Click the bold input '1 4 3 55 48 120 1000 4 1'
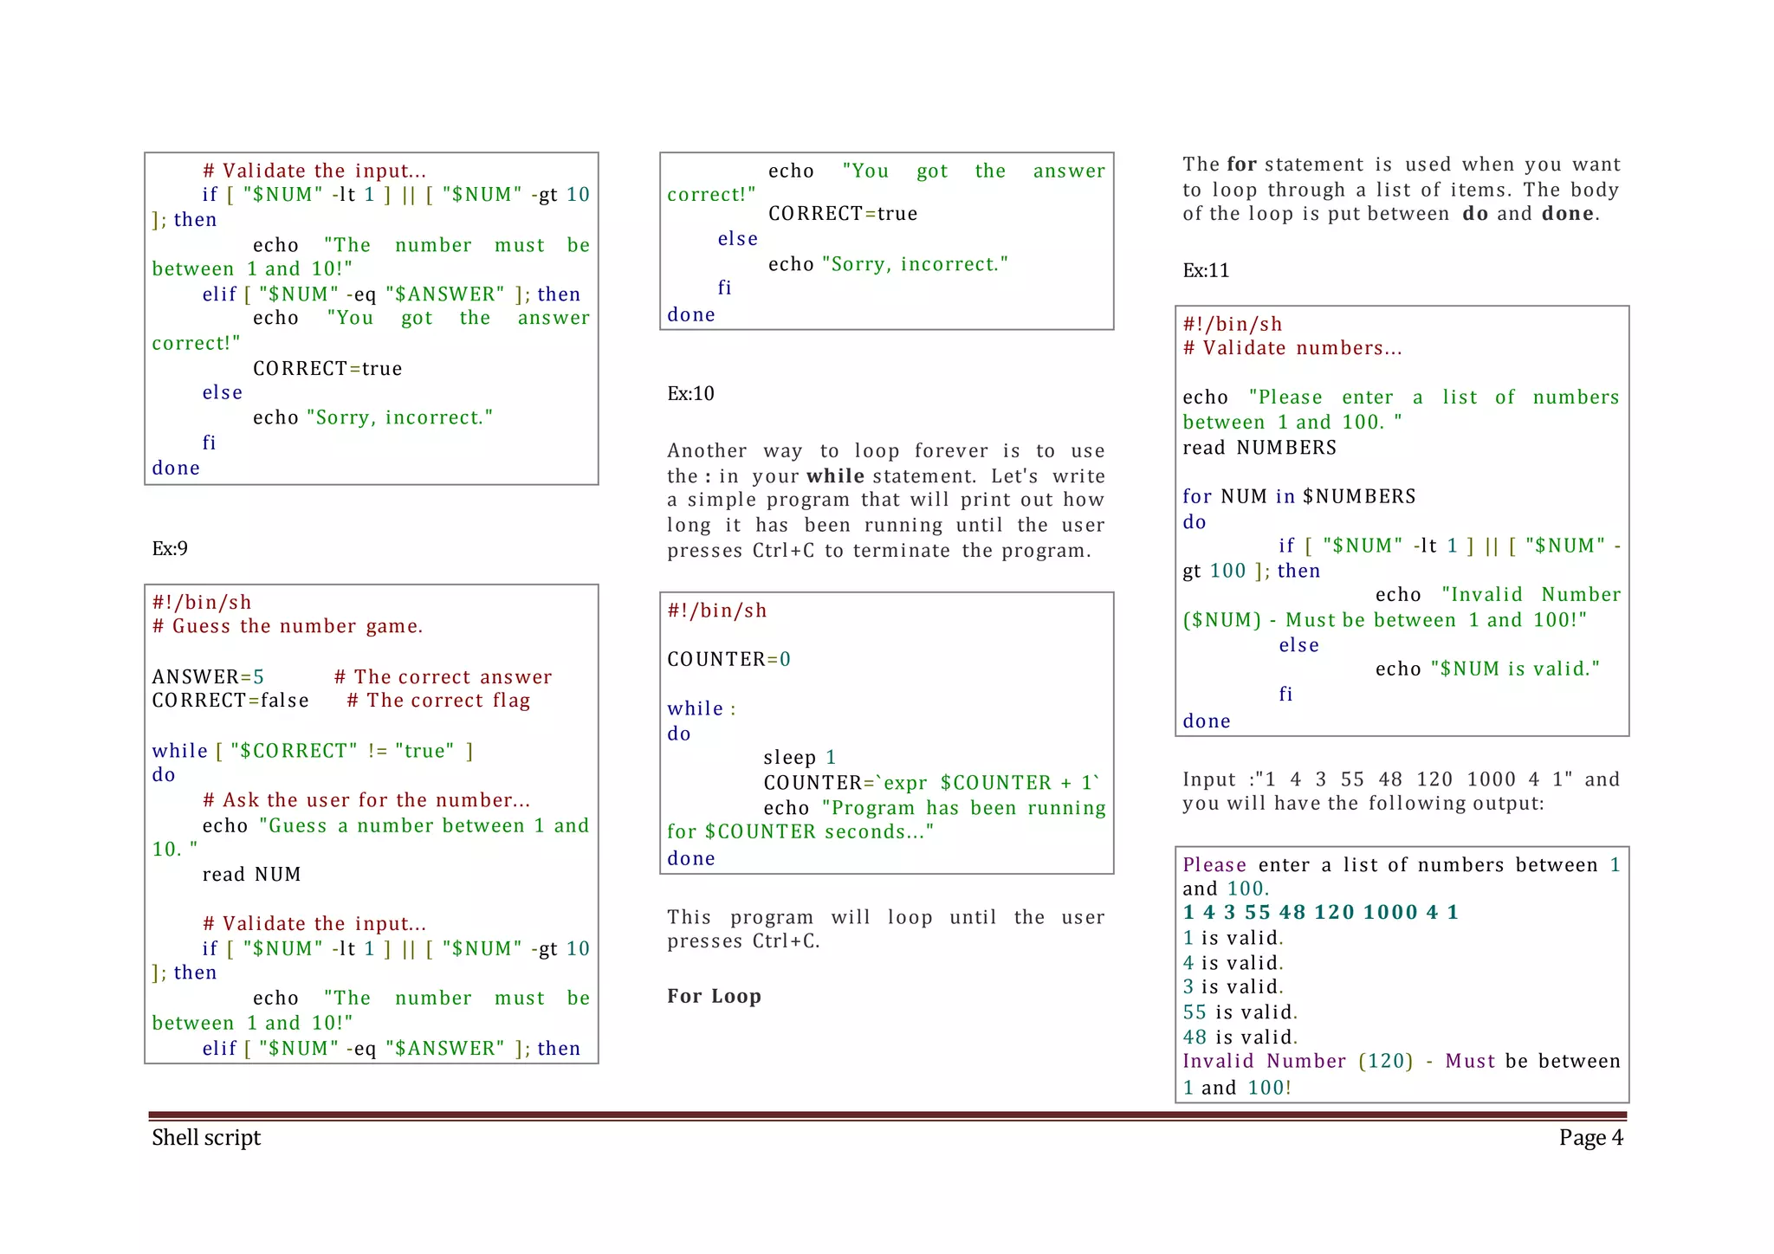 tap(1320, 912)
